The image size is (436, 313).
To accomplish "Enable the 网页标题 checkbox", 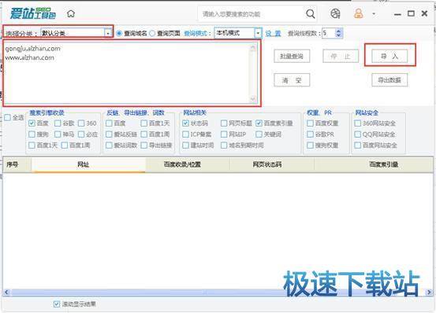I will [224, 123].
